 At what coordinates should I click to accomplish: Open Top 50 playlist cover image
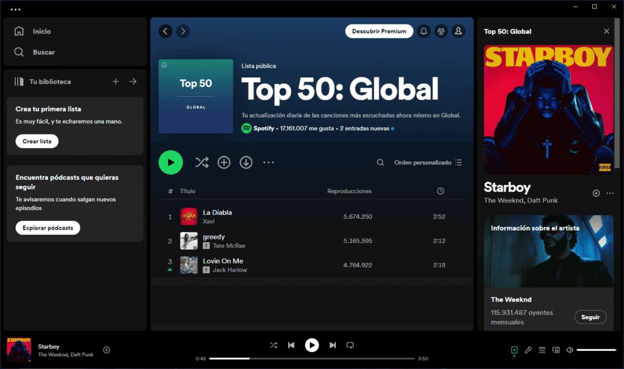tap(196, 96)
